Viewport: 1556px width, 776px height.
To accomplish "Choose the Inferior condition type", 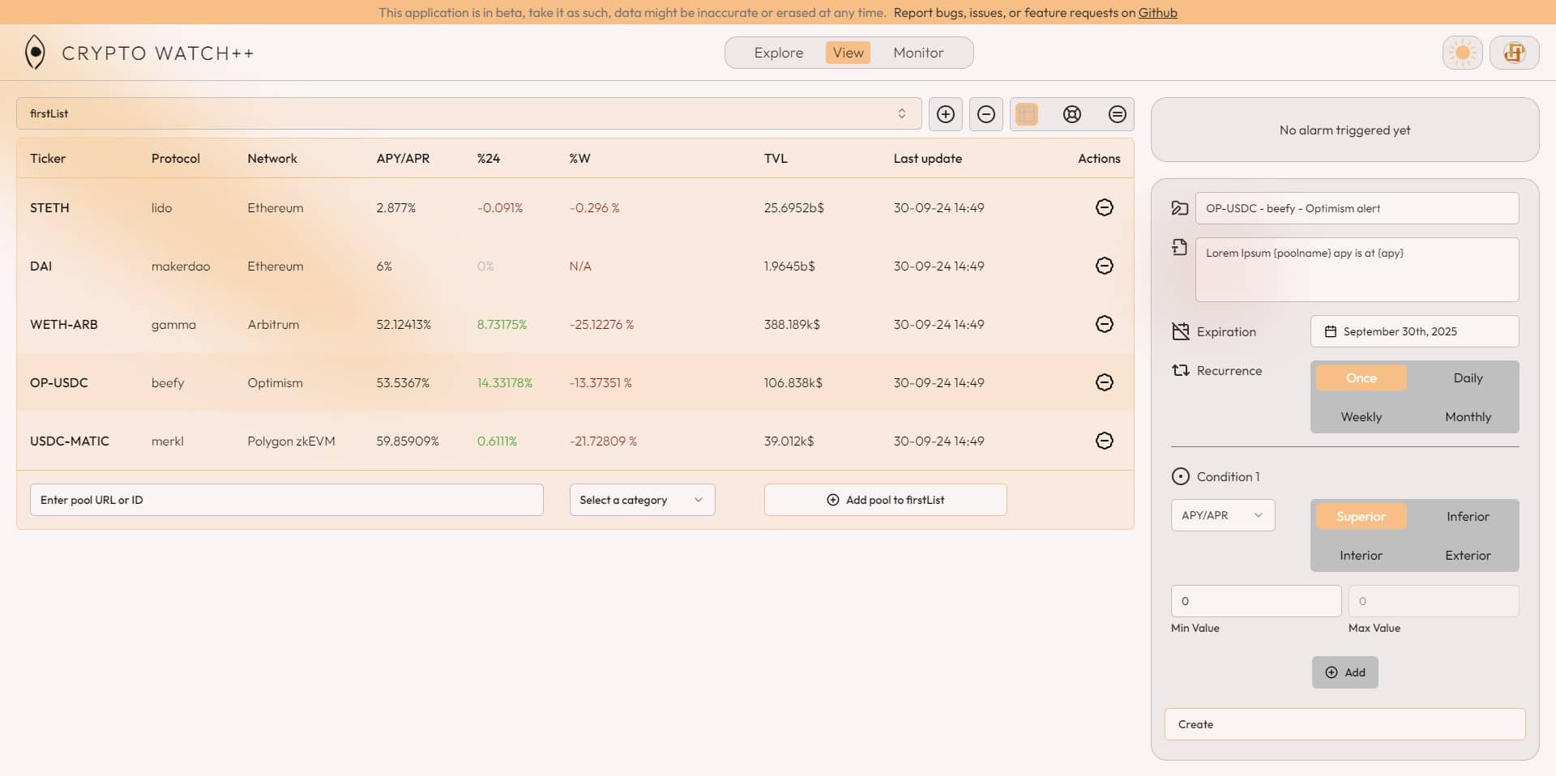I will (1468, 517).
